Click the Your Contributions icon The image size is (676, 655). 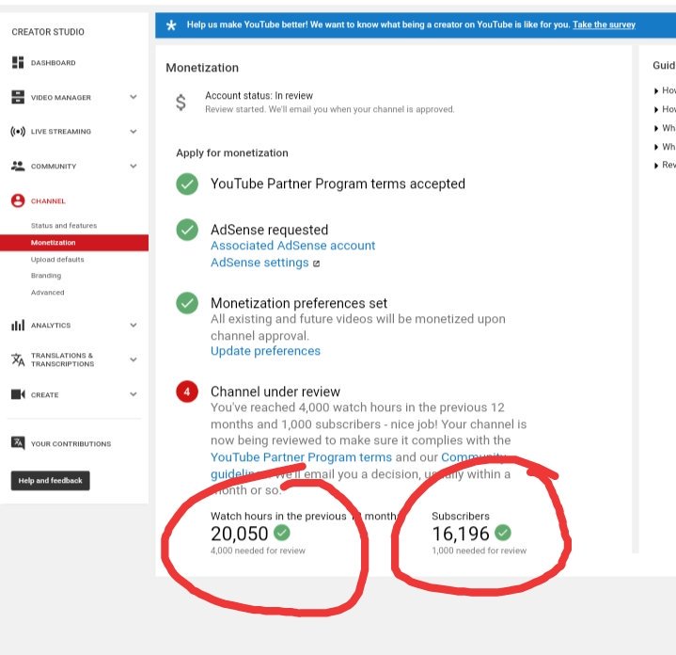point(18,443)
